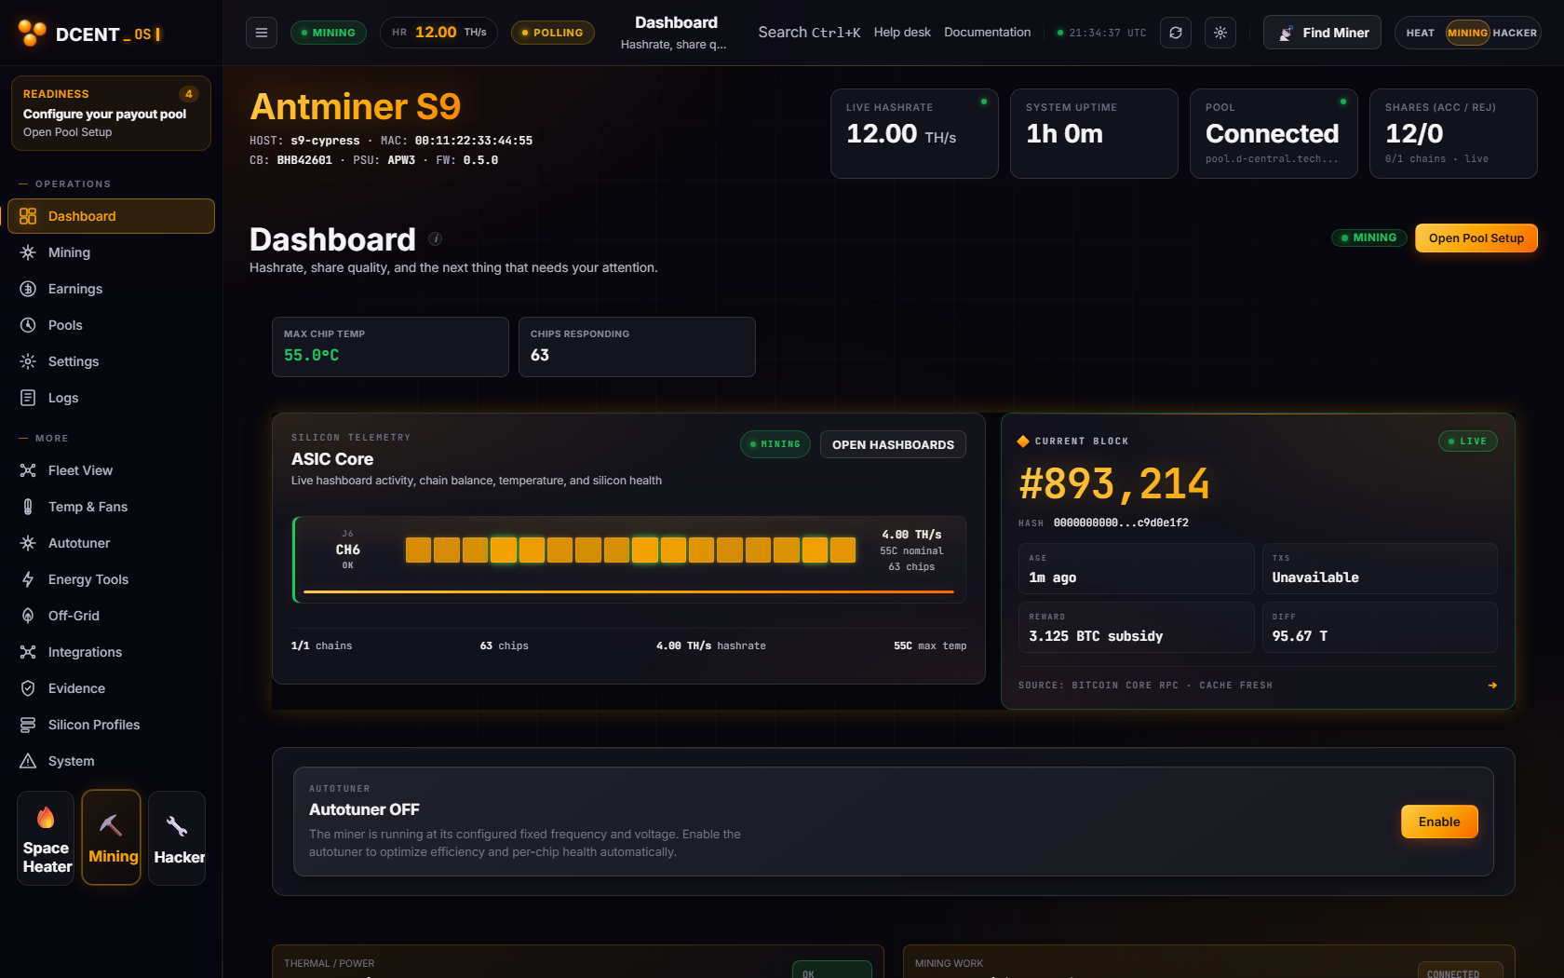The height and width of the screenshot is (978, 1564).
Task: Open Earnings in the sidebar
Action: point(111,289)
